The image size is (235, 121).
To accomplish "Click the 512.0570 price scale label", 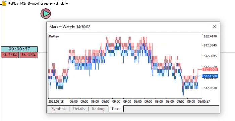I will click(210, 88).
